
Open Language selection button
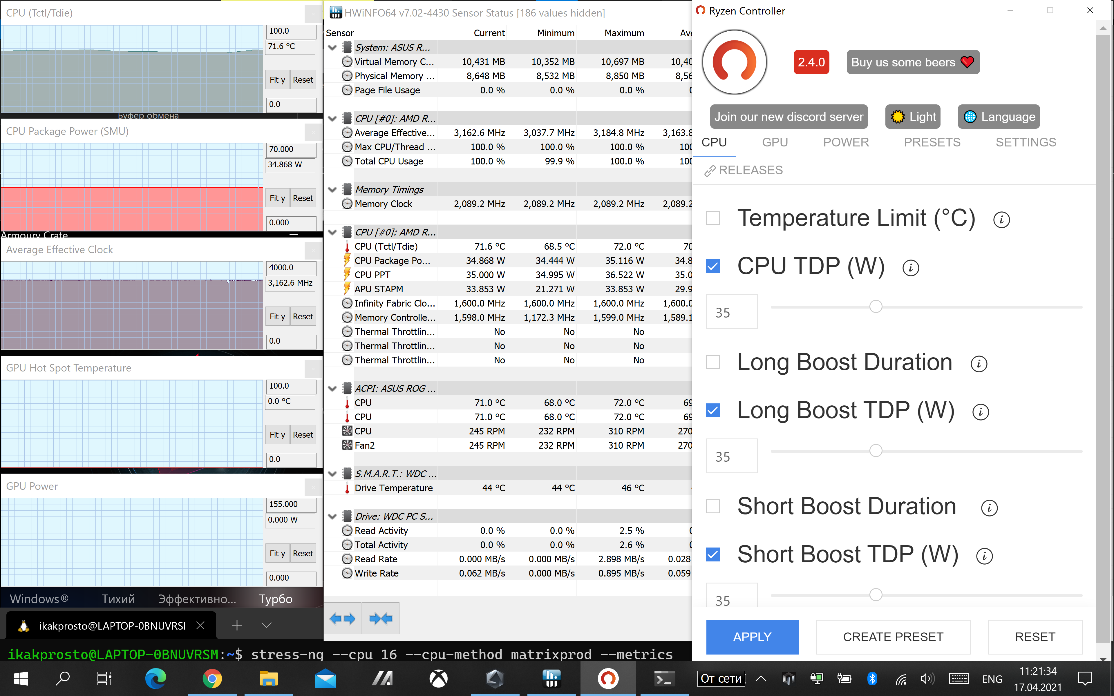click(x=999, y=117)
